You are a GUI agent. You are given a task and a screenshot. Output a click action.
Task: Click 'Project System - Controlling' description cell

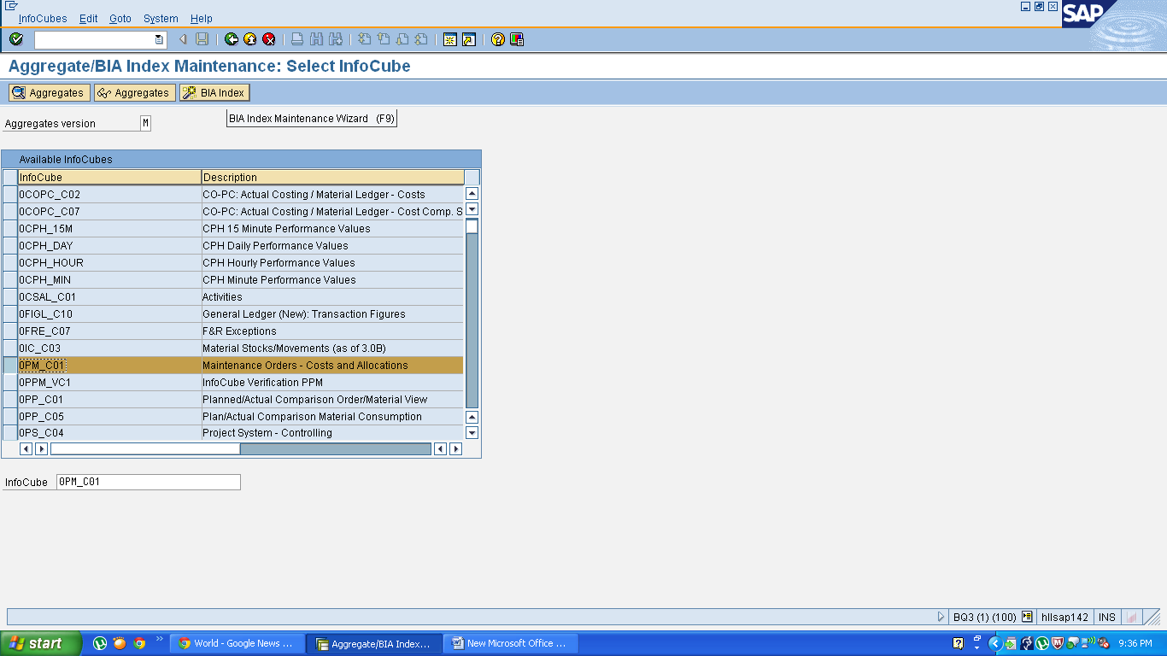333,433
